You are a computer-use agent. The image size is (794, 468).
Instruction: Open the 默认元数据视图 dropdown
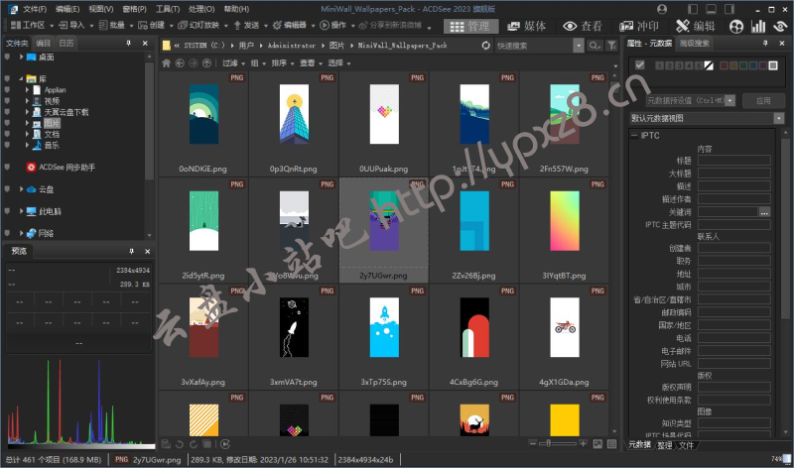point(779,118)
